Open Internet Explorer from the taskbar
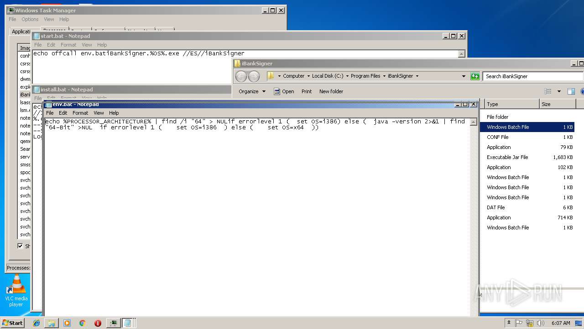 (36, 323)
